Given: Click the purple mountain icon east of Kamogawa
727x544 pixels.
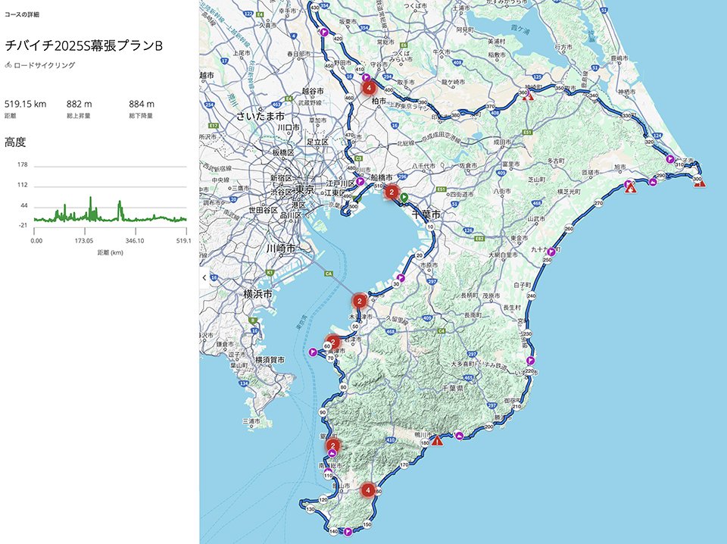Looking at the screenshot, I should 460,436.
